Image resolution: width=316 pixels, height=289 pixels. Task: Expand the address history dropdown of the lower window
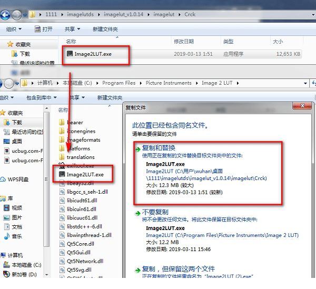(305, 83)
